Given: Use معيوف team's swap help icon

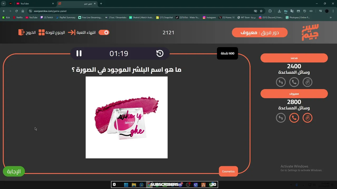Looking at the screenshot, I should tap(281, 118).
